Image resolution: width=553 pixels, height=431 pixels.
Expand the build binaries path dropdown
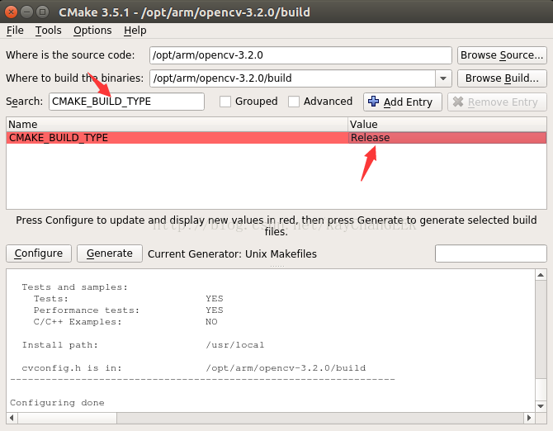pos(443,78)
